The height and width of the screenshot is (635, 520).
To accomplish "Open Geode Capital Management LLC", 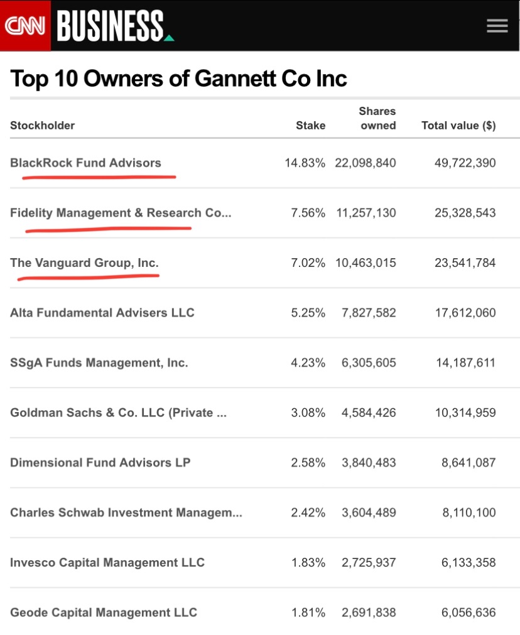I will tap(104, 612).
